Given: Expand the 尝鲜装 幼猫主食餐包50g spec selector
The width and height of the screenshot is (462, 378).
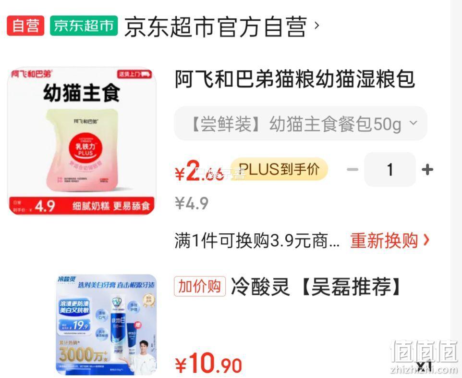Looking at the screenshot, I should [x=301, y=123].
